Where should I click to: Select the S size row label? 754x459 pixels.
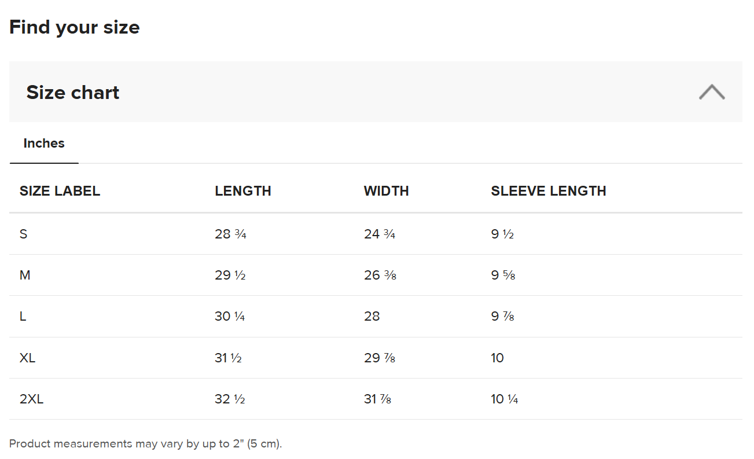point(23,234)
